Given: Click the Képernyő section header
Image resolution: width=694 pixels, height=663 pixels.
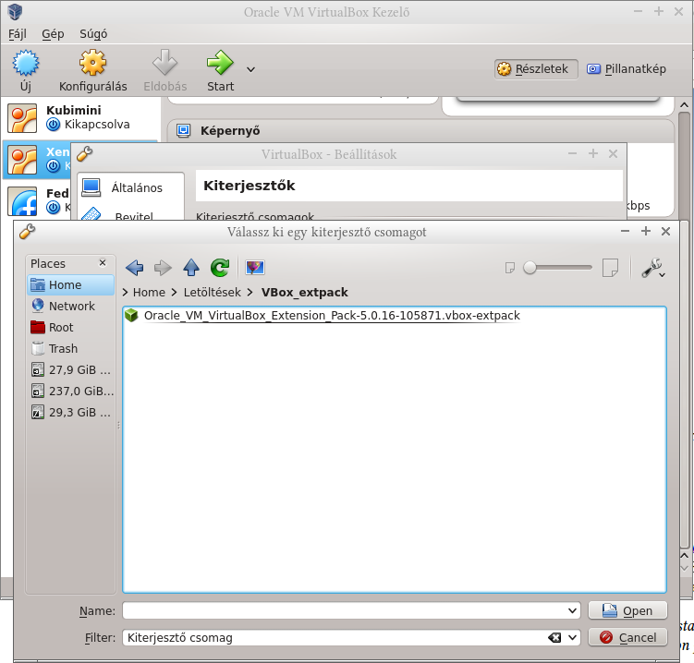Looking at the screenshot, I should point(230,131).
